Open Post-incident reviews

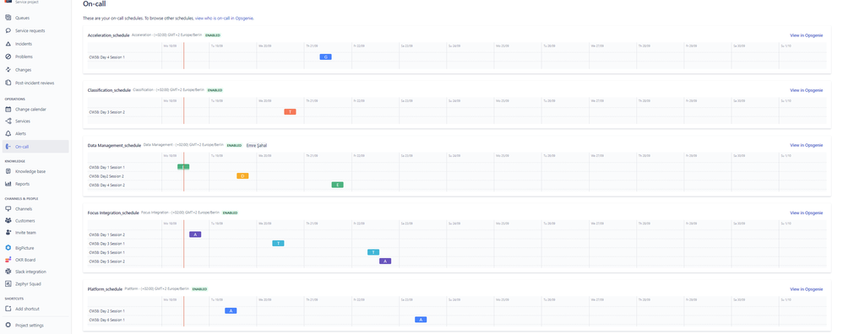coord(35,83)
